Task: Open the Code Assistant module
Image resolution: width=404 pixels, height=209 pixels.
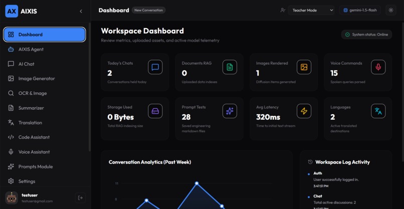Action: 44,137
